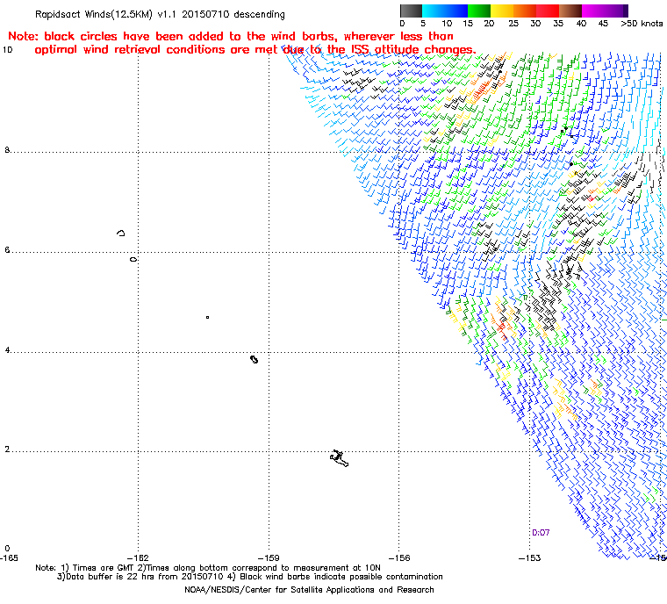Click the '-162' longitude axis label
Screen dimensions: 667x604
[138, 557]
